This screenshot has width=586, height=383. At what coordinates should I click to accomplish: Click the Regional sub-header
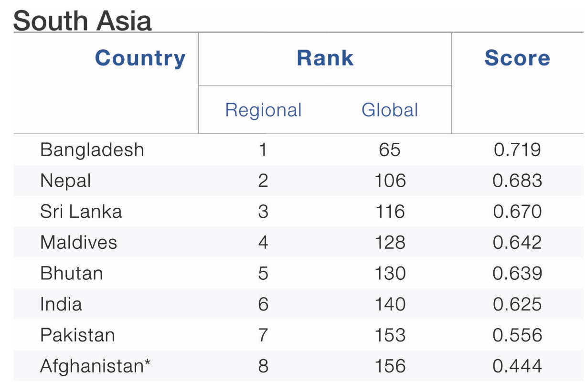pyautogui.click(x=263, y=110)
